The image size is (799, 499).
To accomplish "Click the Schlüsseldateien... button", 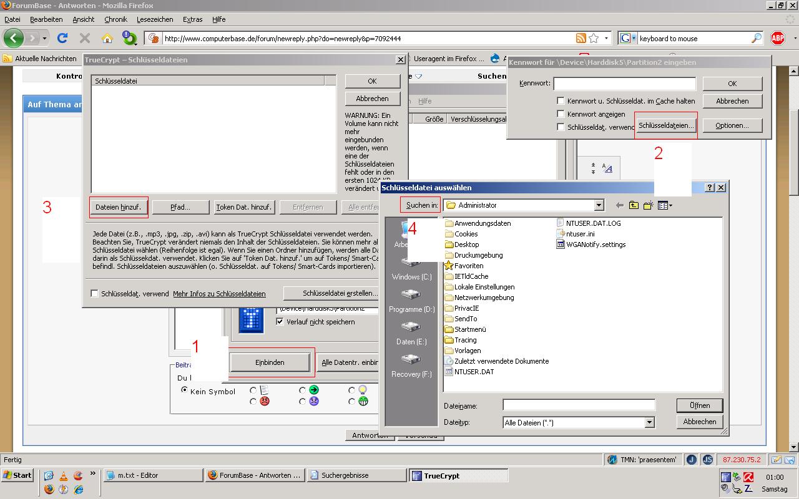I will (666, 125).
